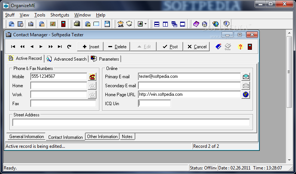Click the Primary E-mail input field

pyautogui.click(x=189, y=76)
